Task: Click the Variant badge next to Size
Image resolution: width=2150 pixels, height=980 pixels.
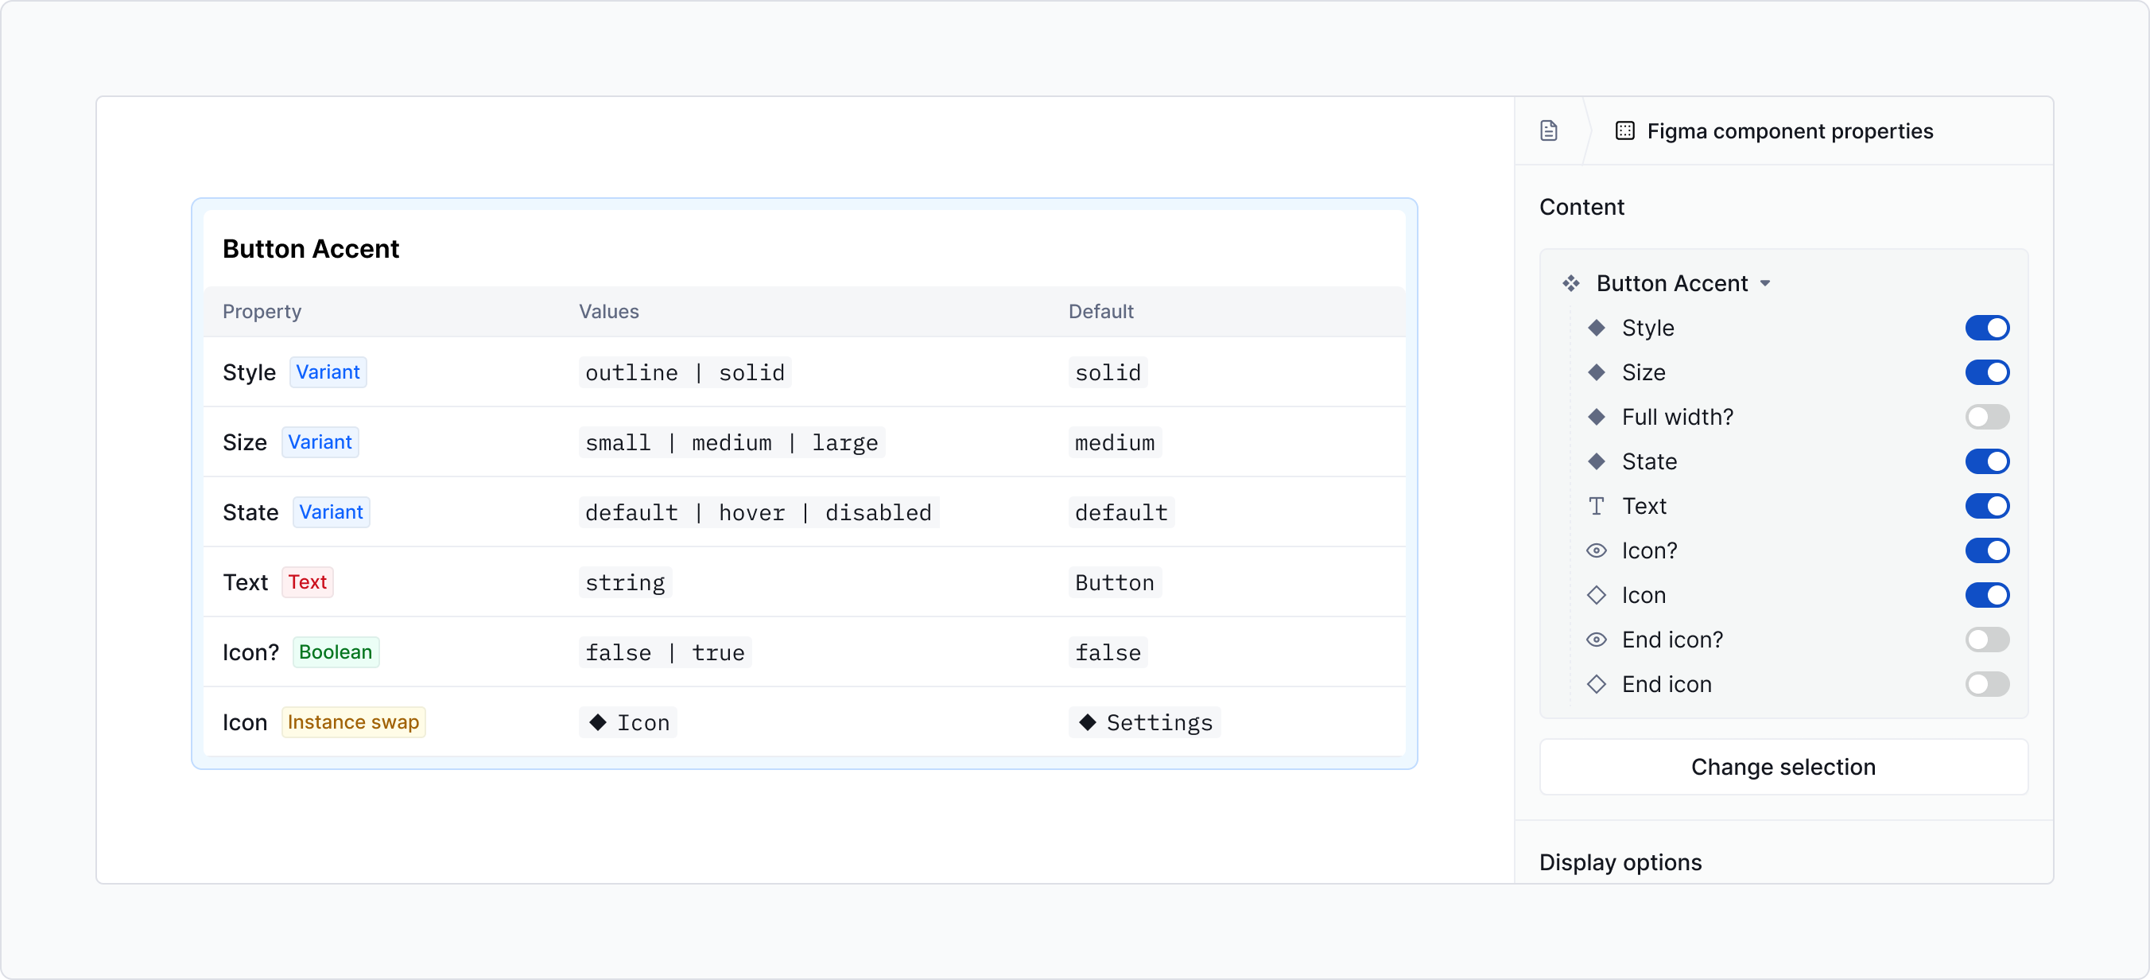Action: tap(320, 441)
